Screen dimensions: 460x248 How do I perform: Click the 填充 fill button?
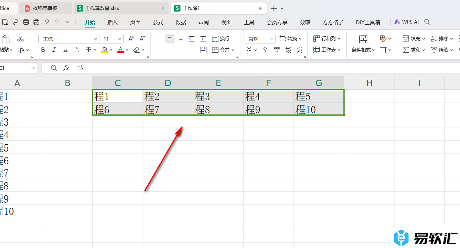coord(414,39)
